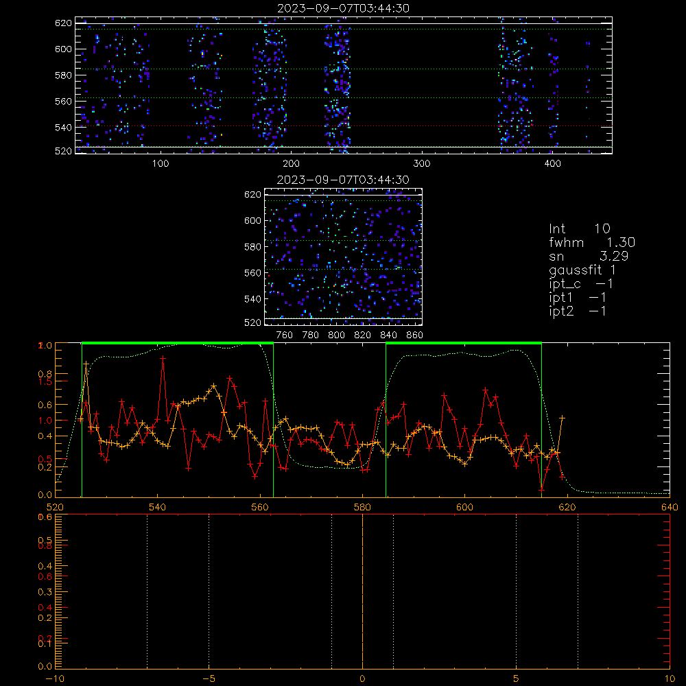Image resolution: width=686 pixels, height=686 pixels.
Task: Click x-axis label 780 of the middle image
Action: [311, 335]
